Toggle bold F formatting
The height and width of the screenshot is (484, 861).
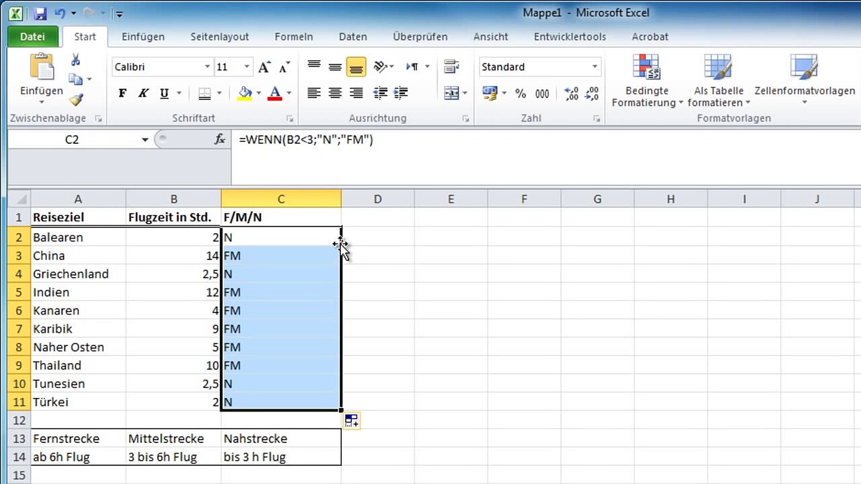pos(122,93)
